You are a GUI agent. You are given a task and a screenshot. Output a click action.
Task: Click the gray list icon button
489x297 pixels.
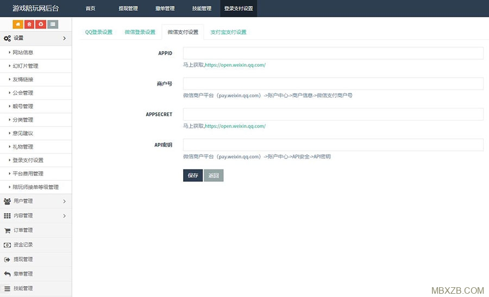click(x=53, y=24)
